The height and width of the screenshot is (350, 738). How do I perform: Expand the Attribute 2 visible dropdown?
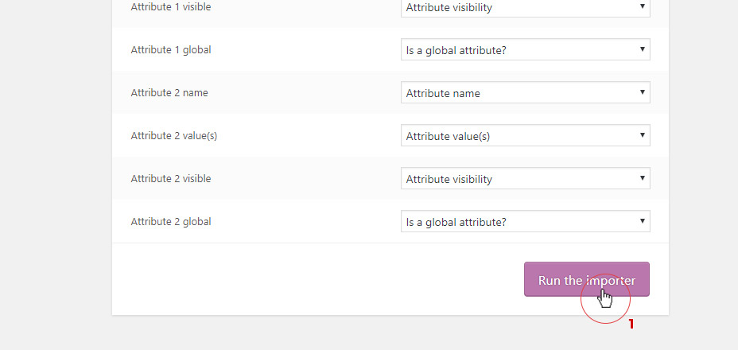(525, 179)
